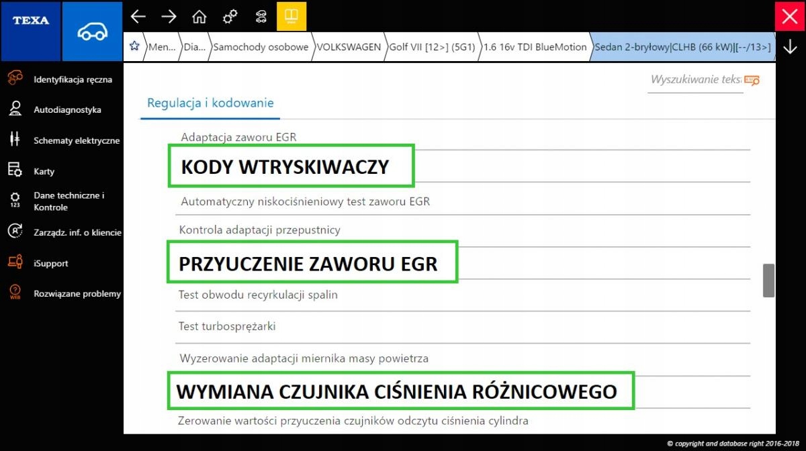The width and height of the screenshot is (806, 451).
Task: Click the vertical scrollbar handle
Action: tap(768, 280)
